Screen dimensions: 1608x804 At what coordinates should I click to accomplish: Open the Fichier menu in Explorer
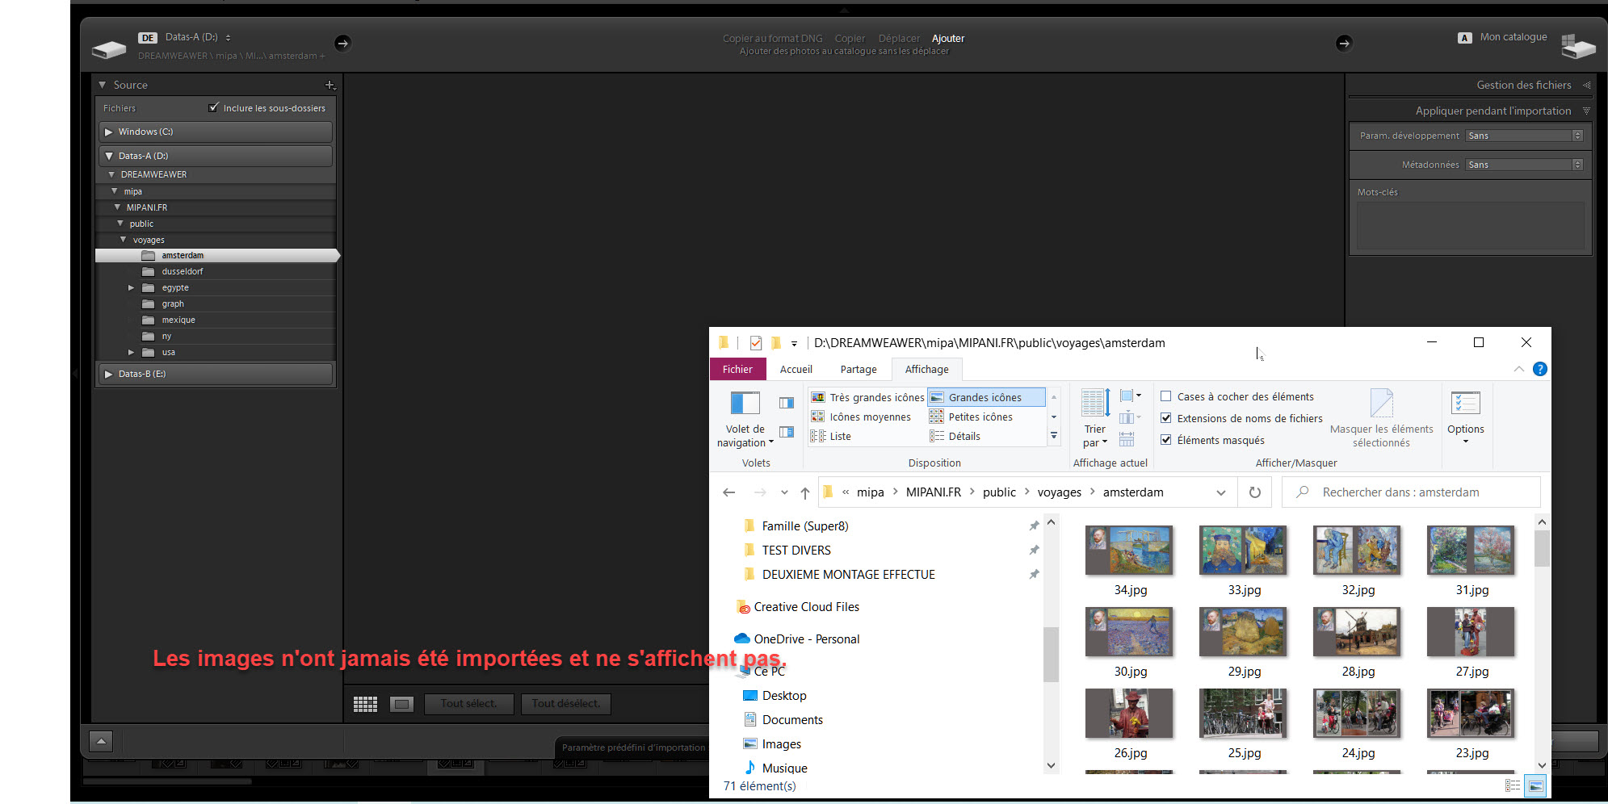(x=737, y=369)
